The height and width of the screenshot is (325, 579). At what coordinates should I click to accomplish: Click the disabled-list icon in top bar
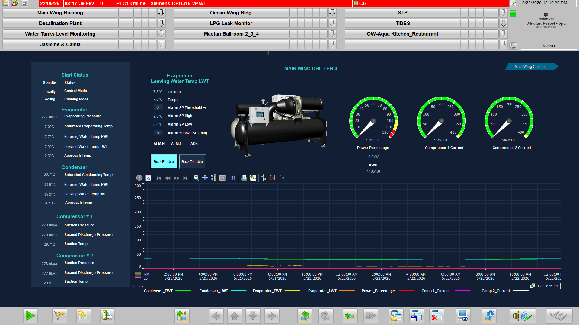click(24, 3)
